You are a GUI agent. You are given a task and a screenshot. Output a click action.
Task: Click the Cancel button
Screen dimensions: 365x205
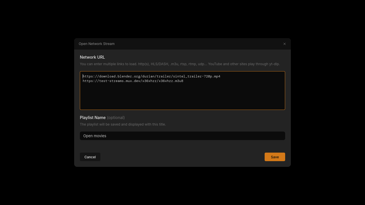pos(90,157)
